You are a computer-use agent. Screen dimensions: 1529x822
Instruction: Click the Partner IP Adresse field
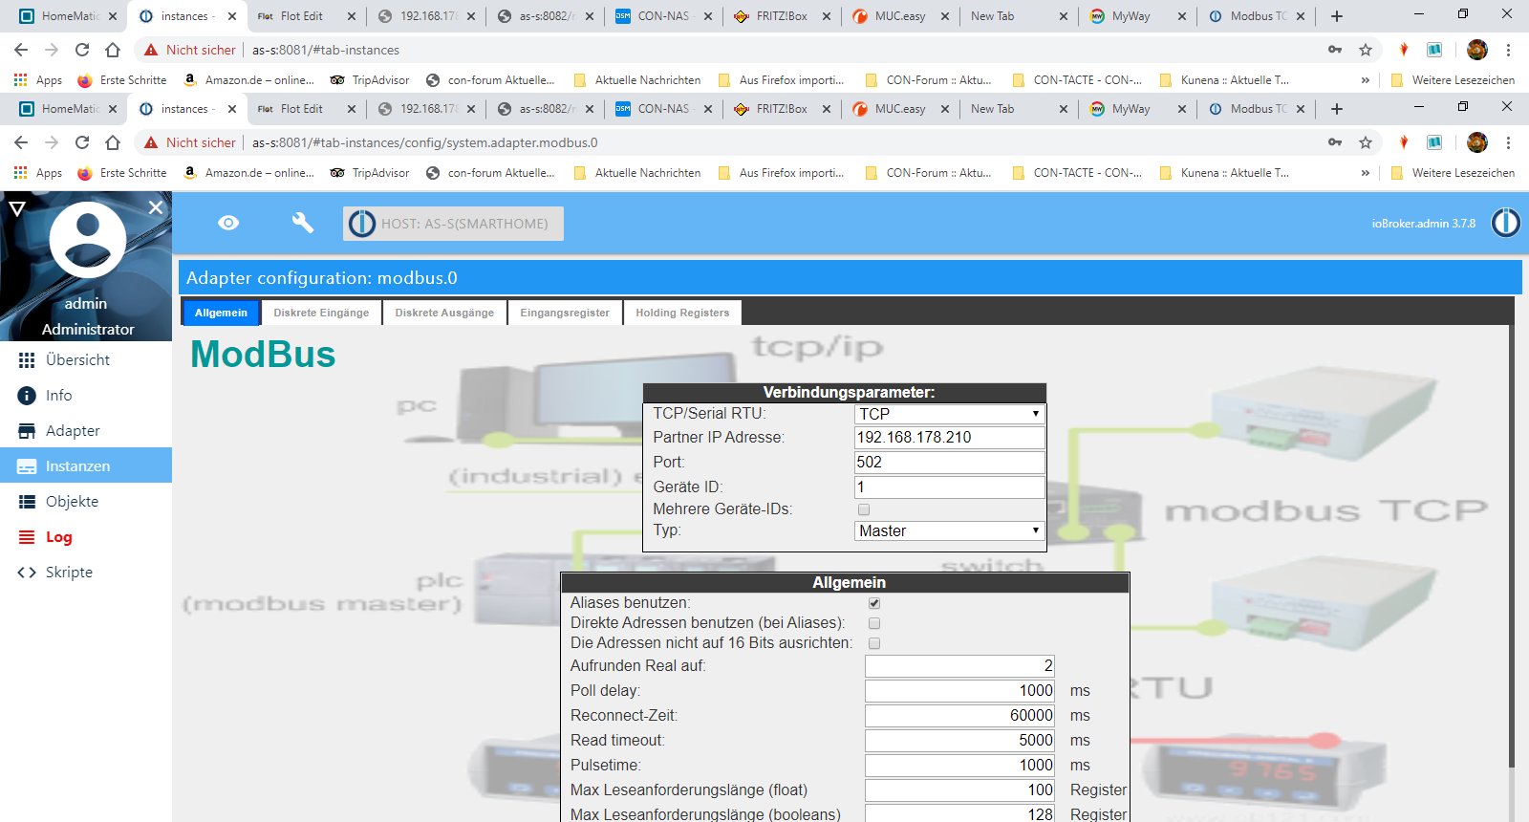coord(949,437)
